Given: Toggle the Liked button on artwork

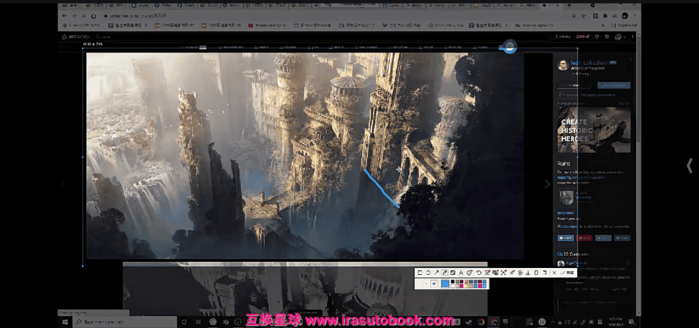Looking at the screenshot, I should click(573, 85).
